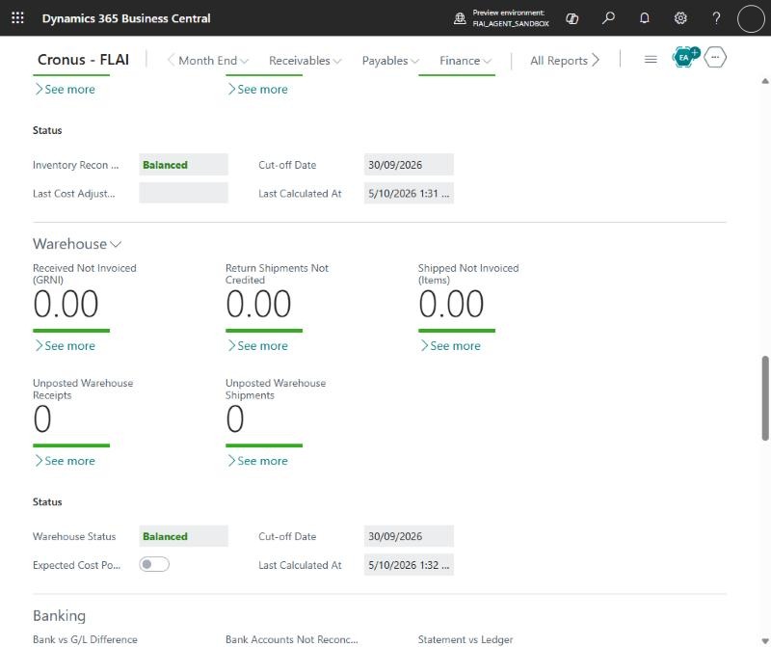
Task: Click the empty Last Cost Adjust field
Action: click(x=183, y=194)
